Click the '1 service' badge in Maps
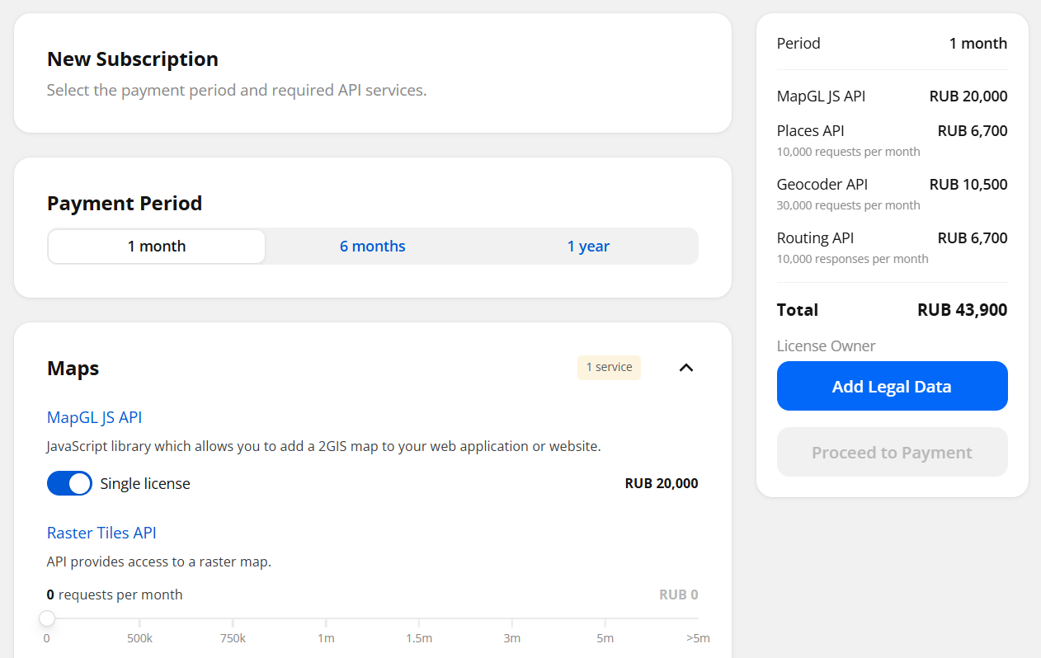1041x658 pixels. point(609,367)
